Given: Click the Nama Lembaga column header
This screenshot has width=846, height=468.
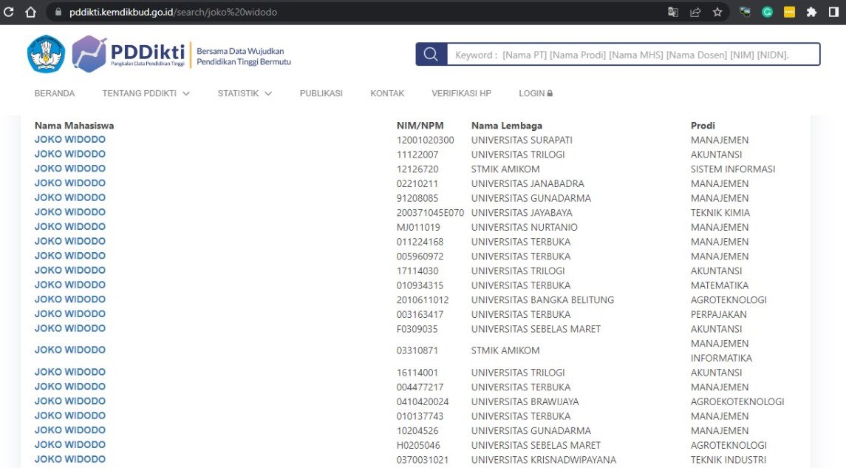Looking at the screenshot, I should tap(507, 125).
